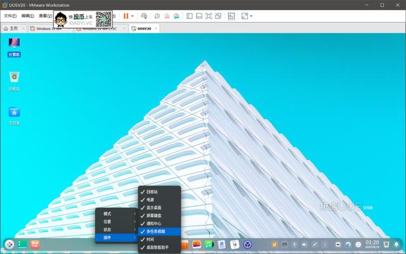This screenshot has height=254, width=406.
Task: Disable the 桌面智能助手 plugin
Action: pos(159,248)
